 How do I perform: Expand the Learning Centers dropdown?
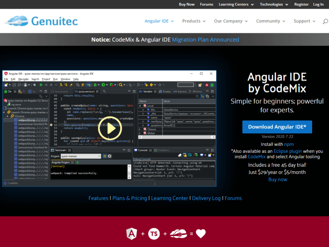tap(236, 5)
